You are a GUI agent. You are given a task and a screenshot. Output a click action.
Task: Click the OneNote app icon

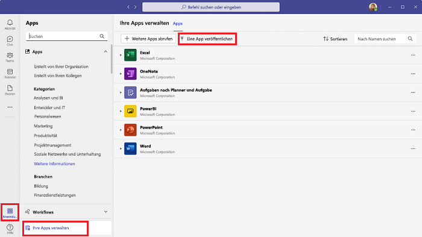coord(130,74)
